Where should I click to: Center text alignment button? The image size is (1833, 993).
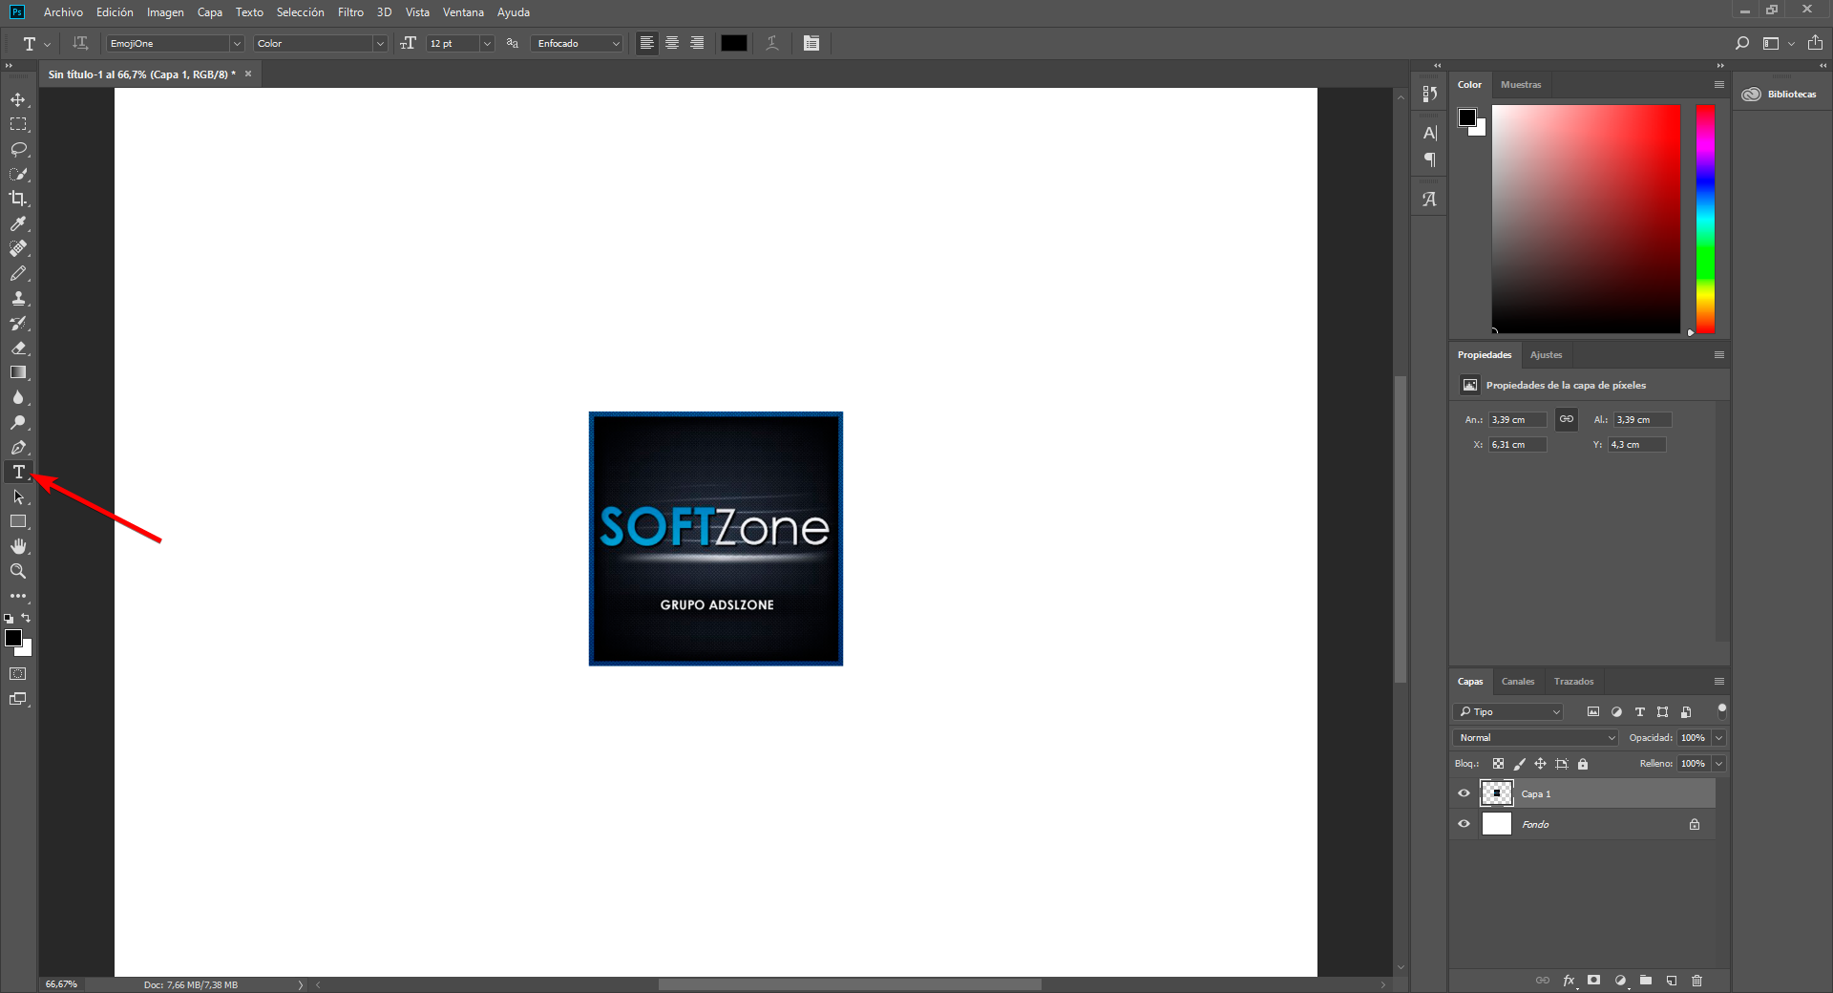pos(672,44)
